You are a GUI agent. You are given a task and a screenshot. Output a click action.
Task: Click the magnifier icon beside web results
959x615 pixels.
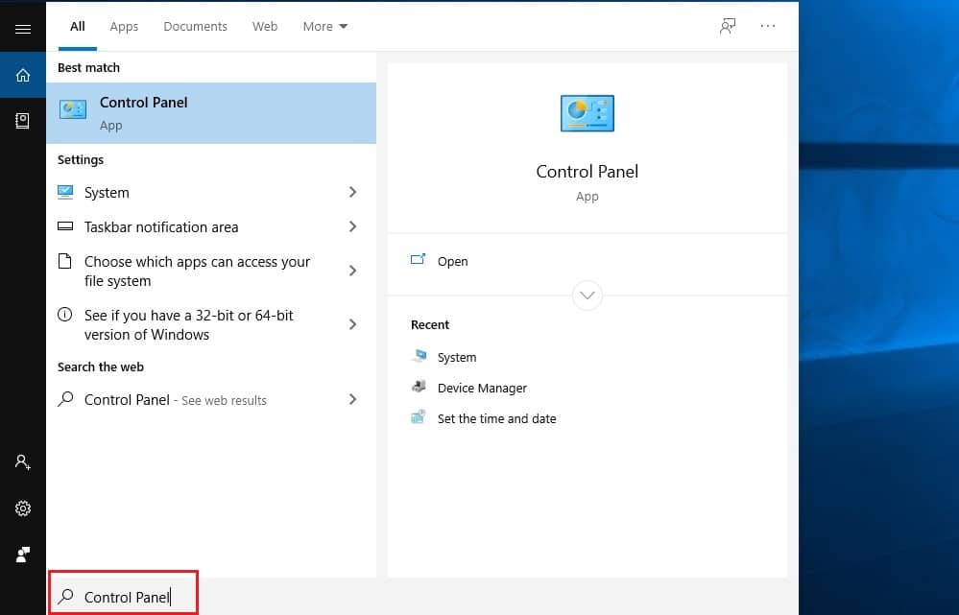tap(65, 399)
